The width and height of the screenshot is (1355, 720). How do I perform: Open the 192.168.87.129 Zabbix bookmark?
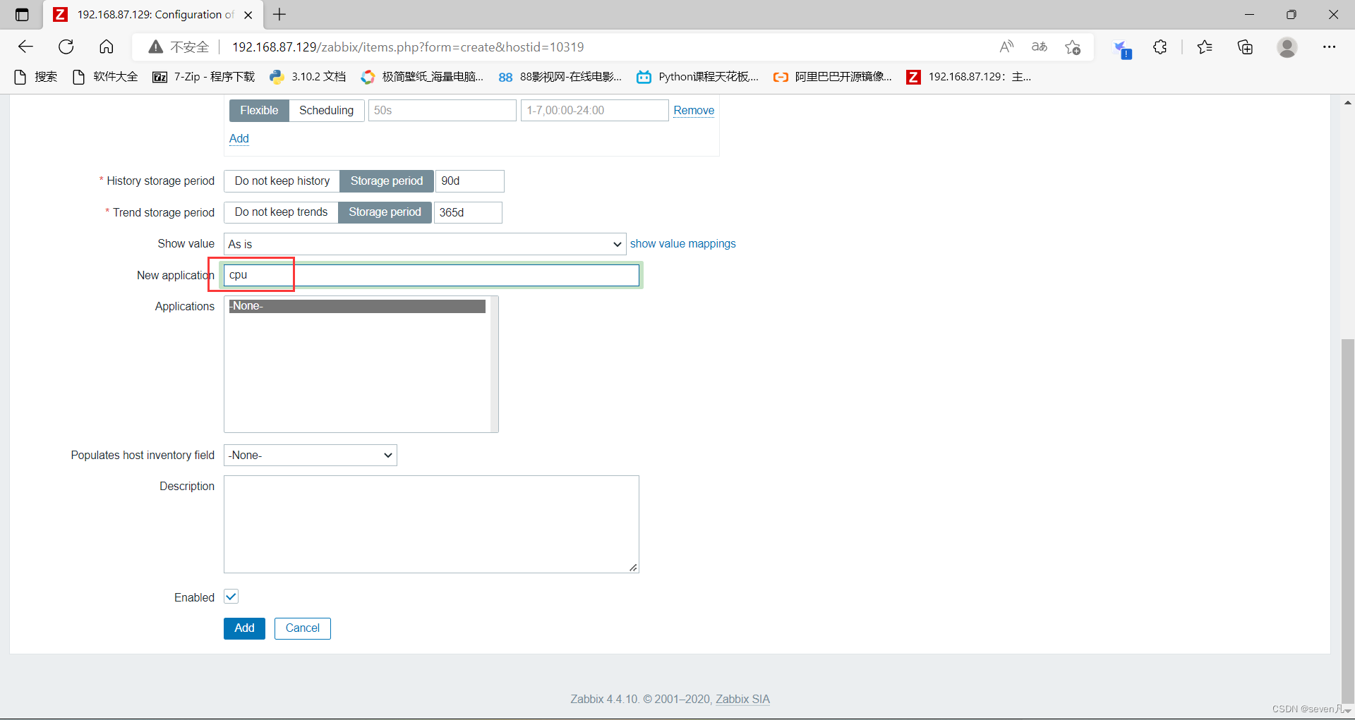tap(969, 77)
